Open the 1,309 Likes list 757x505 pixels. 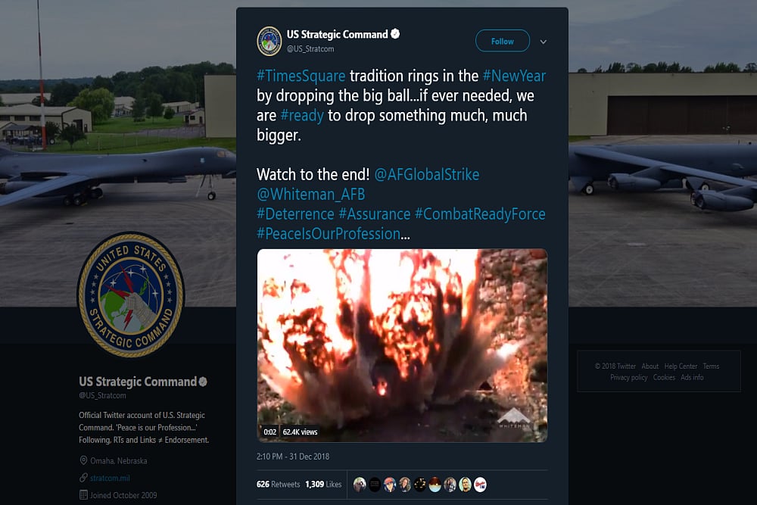324,485
